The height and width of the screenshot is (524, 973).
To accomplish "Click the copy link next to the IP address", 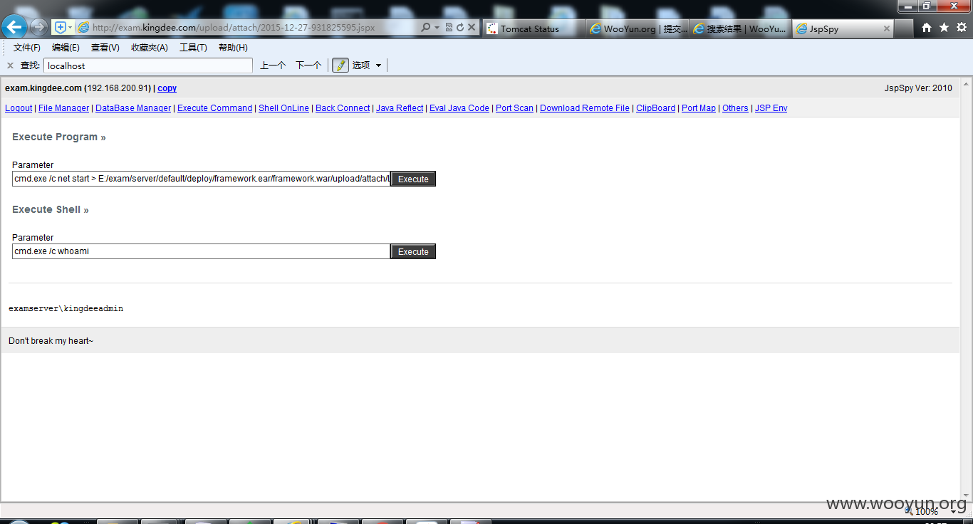I will point(167,88).
